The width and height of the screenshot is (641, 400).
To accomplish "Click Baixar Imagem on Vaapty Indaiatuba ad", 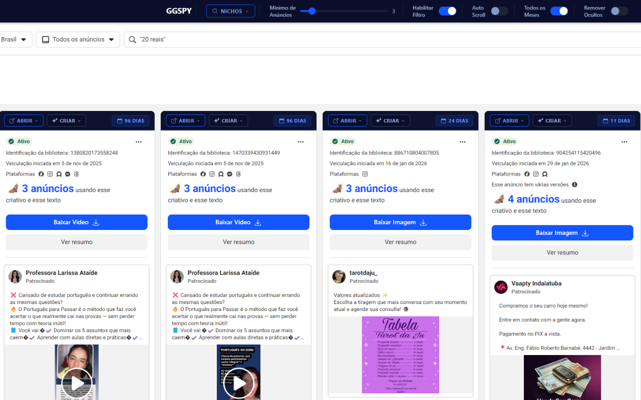I will 562,233.
